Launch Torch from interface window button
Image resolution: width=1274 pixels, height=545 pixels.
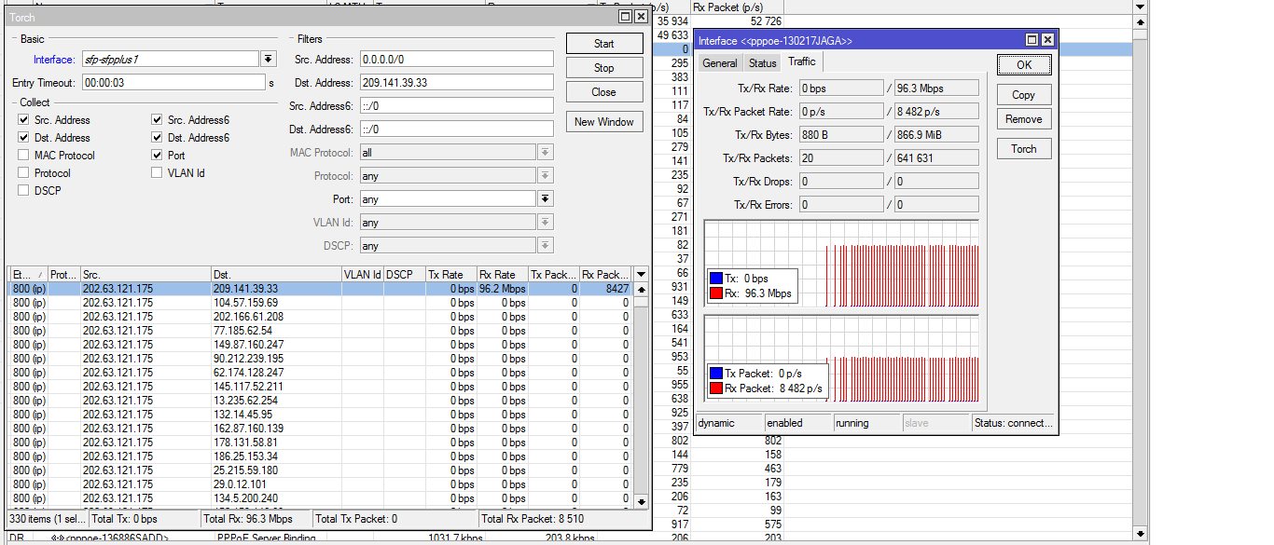pyautogui.click(x=1024, y=149)
